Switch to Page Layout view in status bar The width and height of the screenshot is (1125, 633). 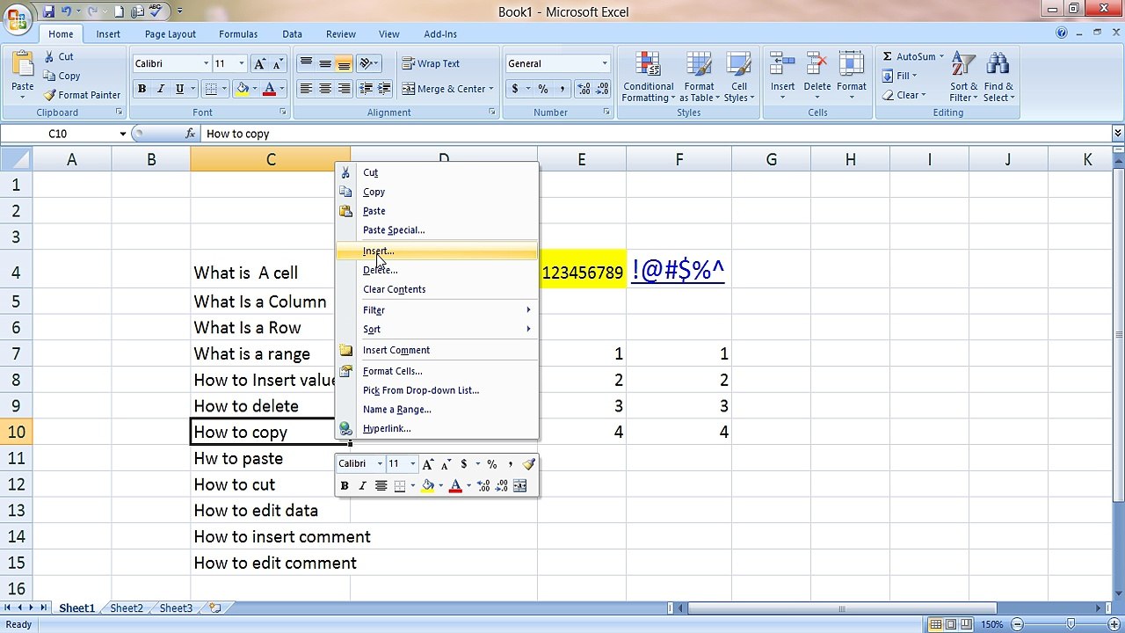click(951, 624)
